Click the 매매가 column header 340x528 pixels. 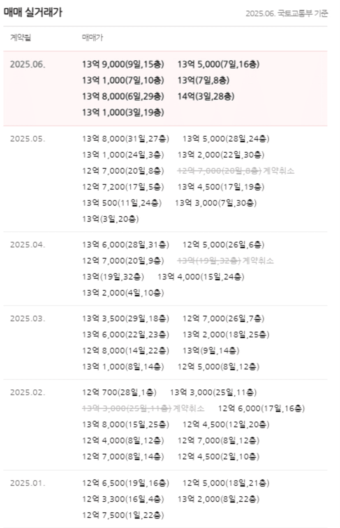point(93,38)
